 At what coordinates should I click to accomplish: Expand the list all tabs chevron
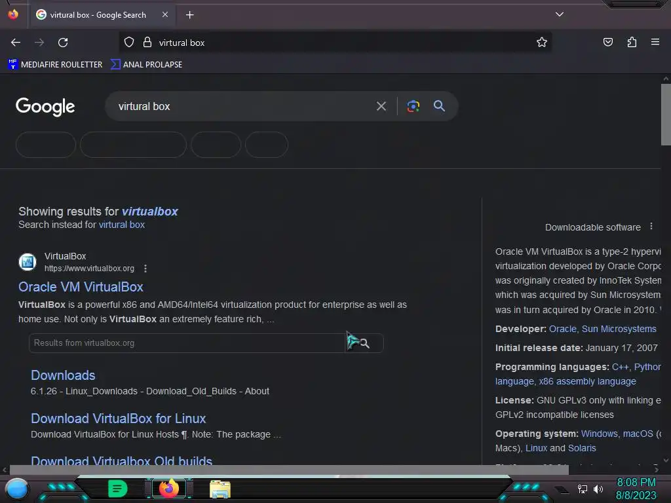click(560, 14)
